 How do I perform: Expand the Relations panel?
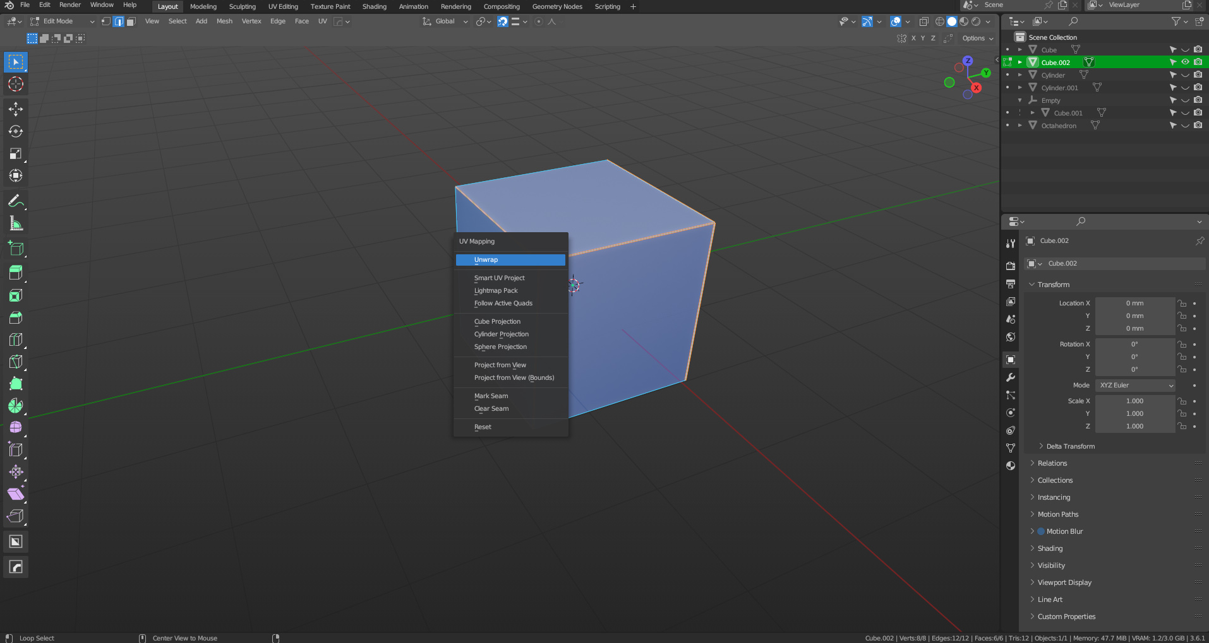tap(1052, 463)
